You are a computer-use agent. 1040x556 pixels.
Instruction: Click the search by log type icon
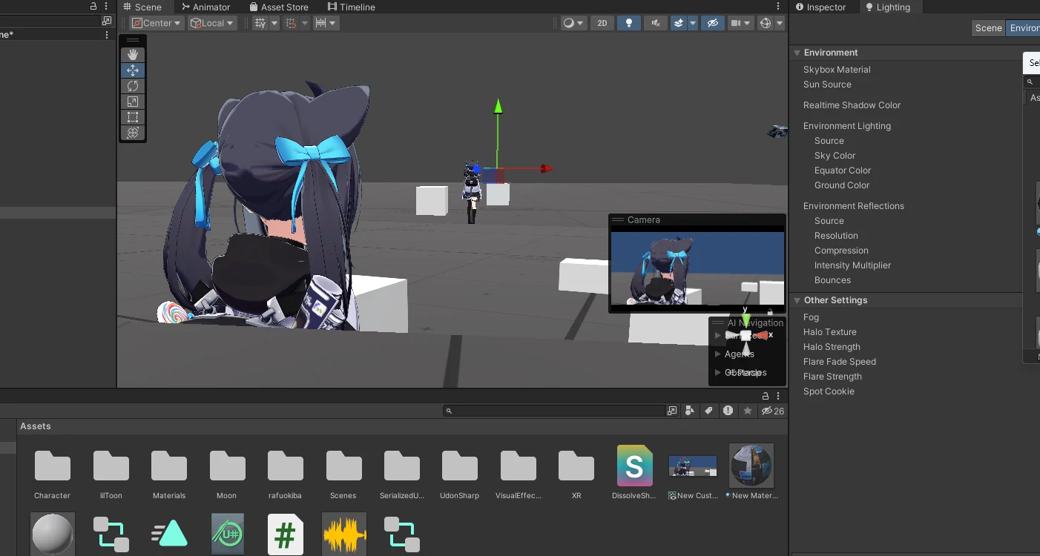point(728,411)
